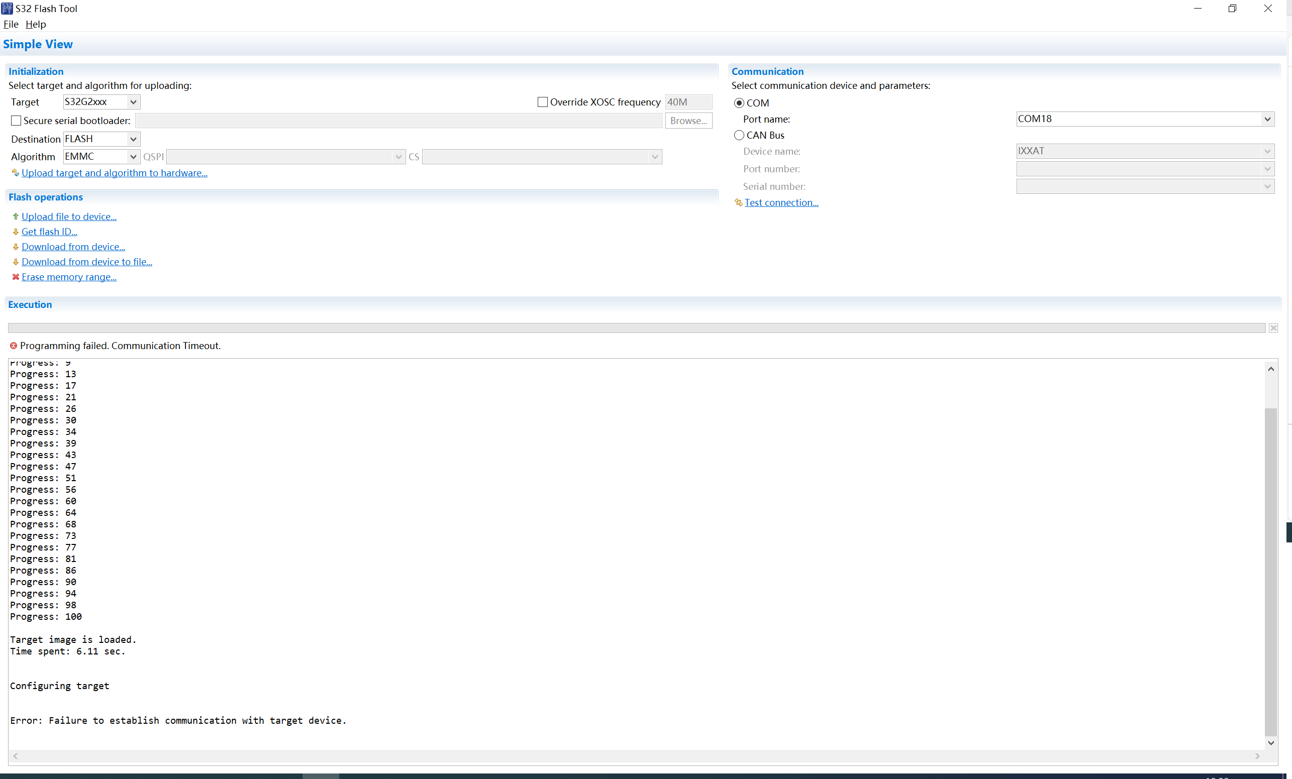Open the File menu

click(11, 24)
